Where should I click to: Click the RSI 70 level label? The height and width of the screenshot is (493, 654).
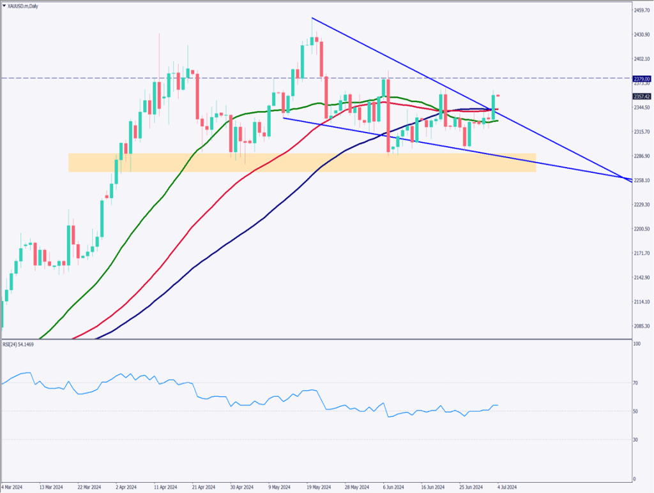pyautogui.click(x=636, y=383)
